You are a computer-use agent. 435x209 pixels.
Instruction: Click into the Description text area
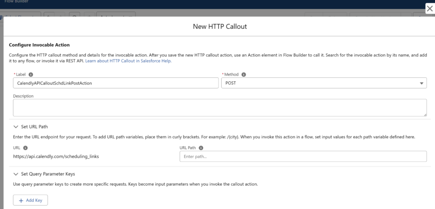tap(220, 108)
